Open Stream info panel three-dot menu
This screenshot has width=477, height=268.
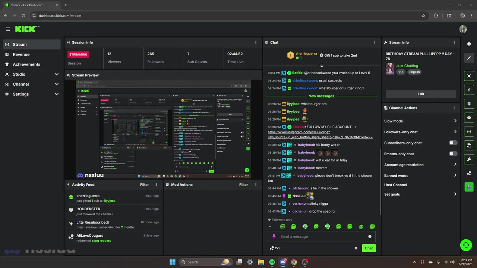point(454,42)
